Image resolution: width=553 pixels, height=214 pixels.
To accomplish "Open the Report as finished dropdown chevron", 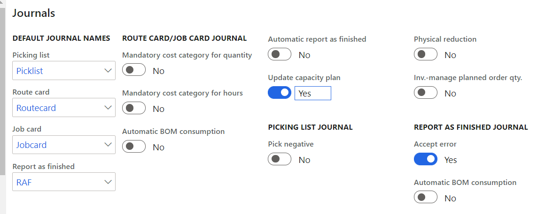I will pos(108,182).
